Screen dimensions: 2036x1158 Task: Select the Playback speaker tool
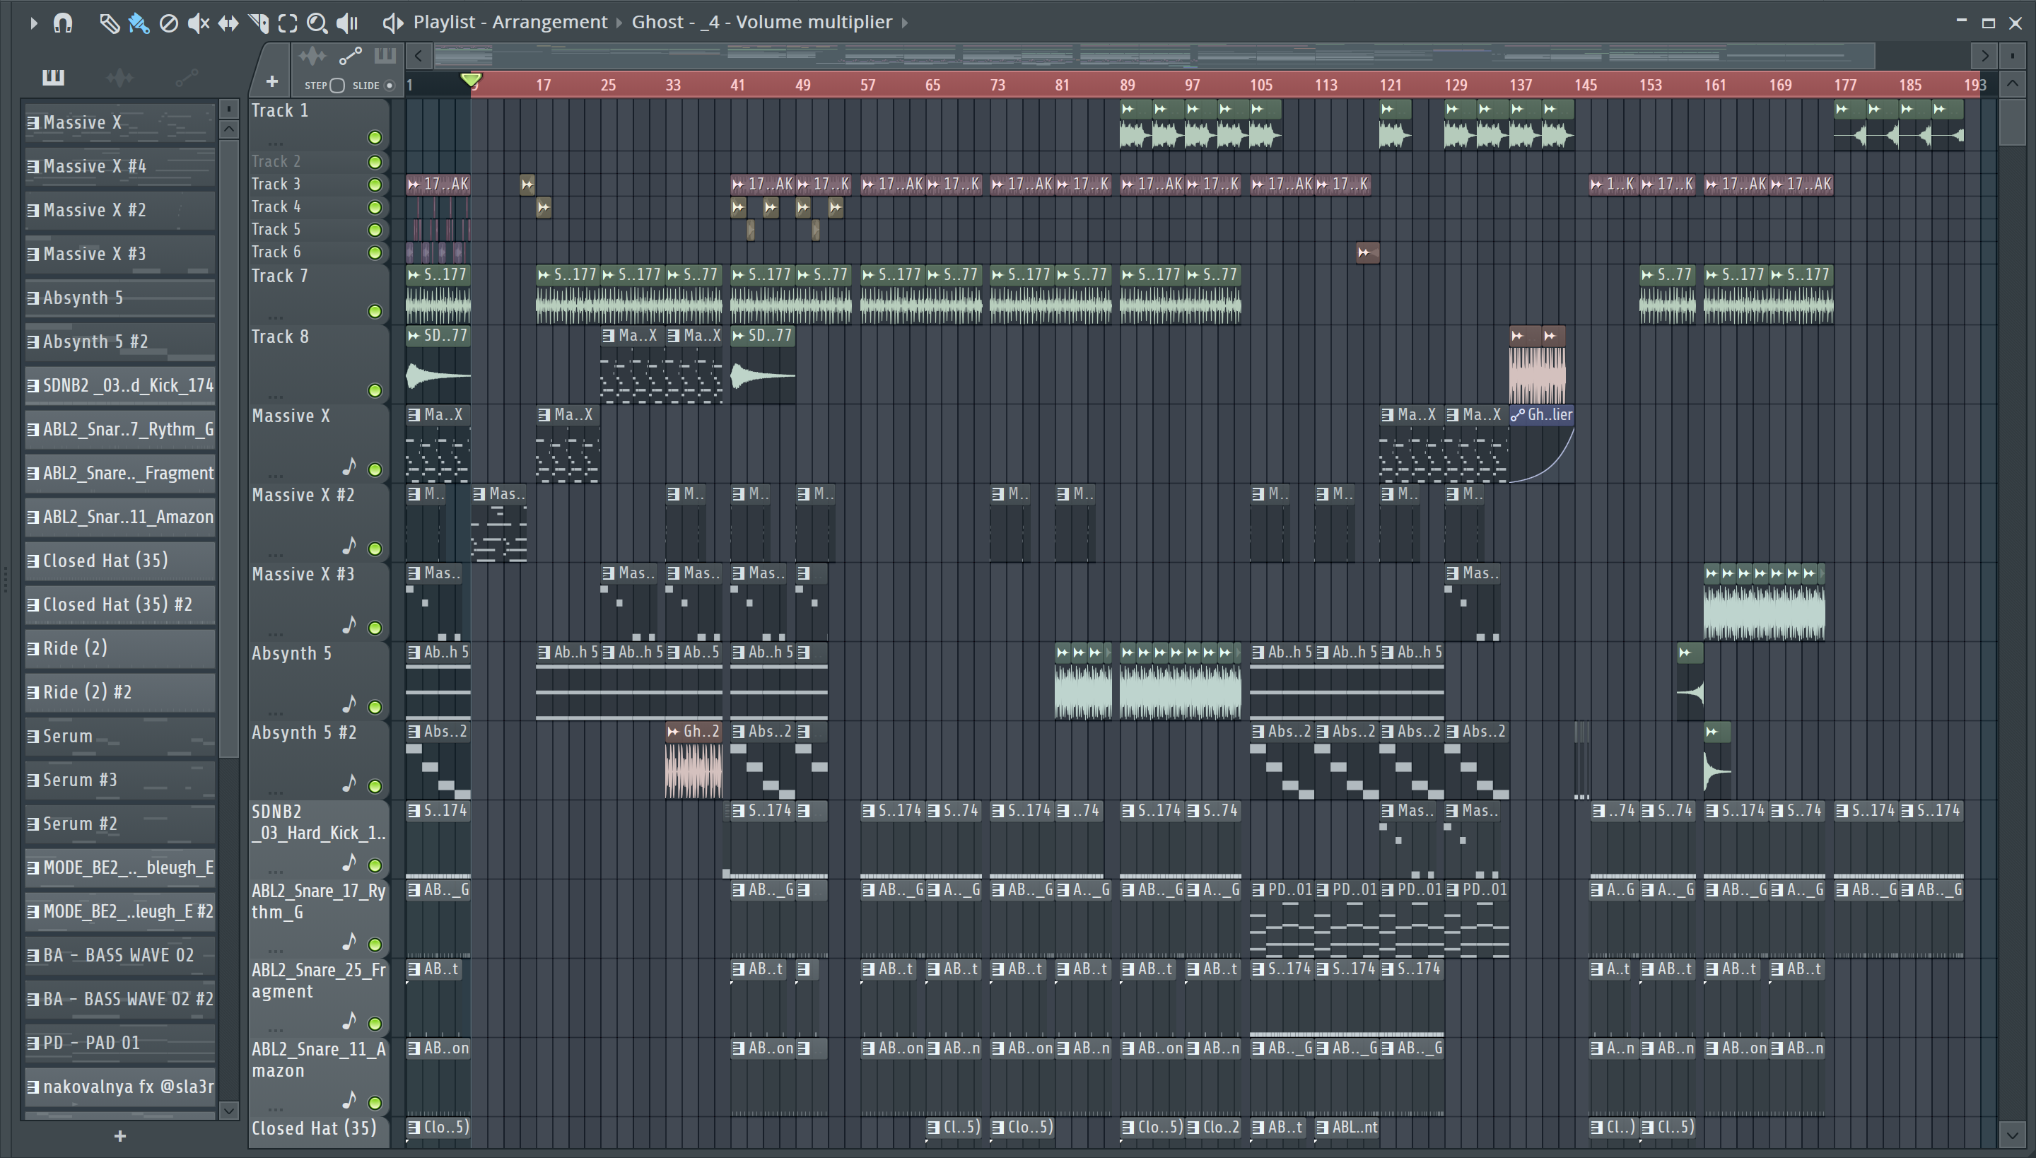[348, 23]
